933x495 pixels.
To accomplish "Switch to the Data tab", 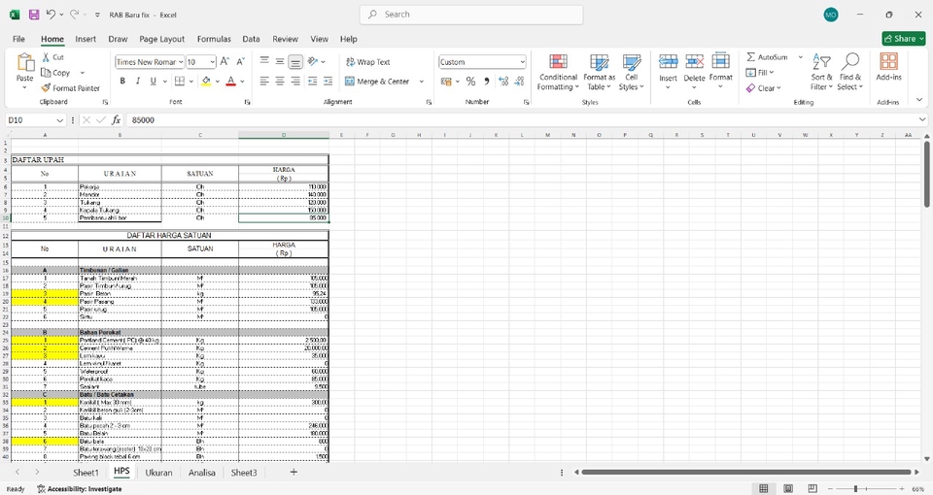I will 251,39.
